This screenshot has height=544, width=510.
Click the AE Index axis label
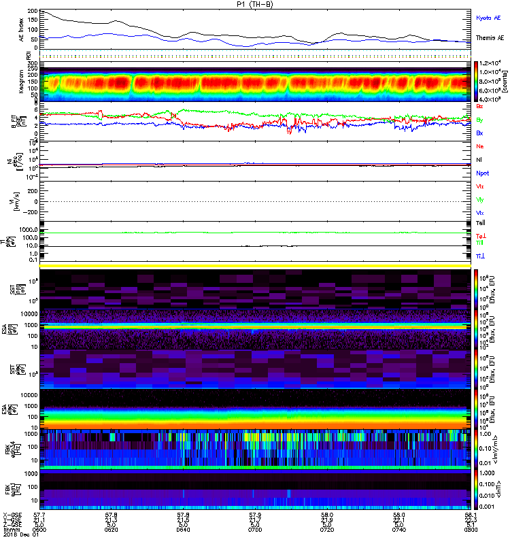[22, 30]
